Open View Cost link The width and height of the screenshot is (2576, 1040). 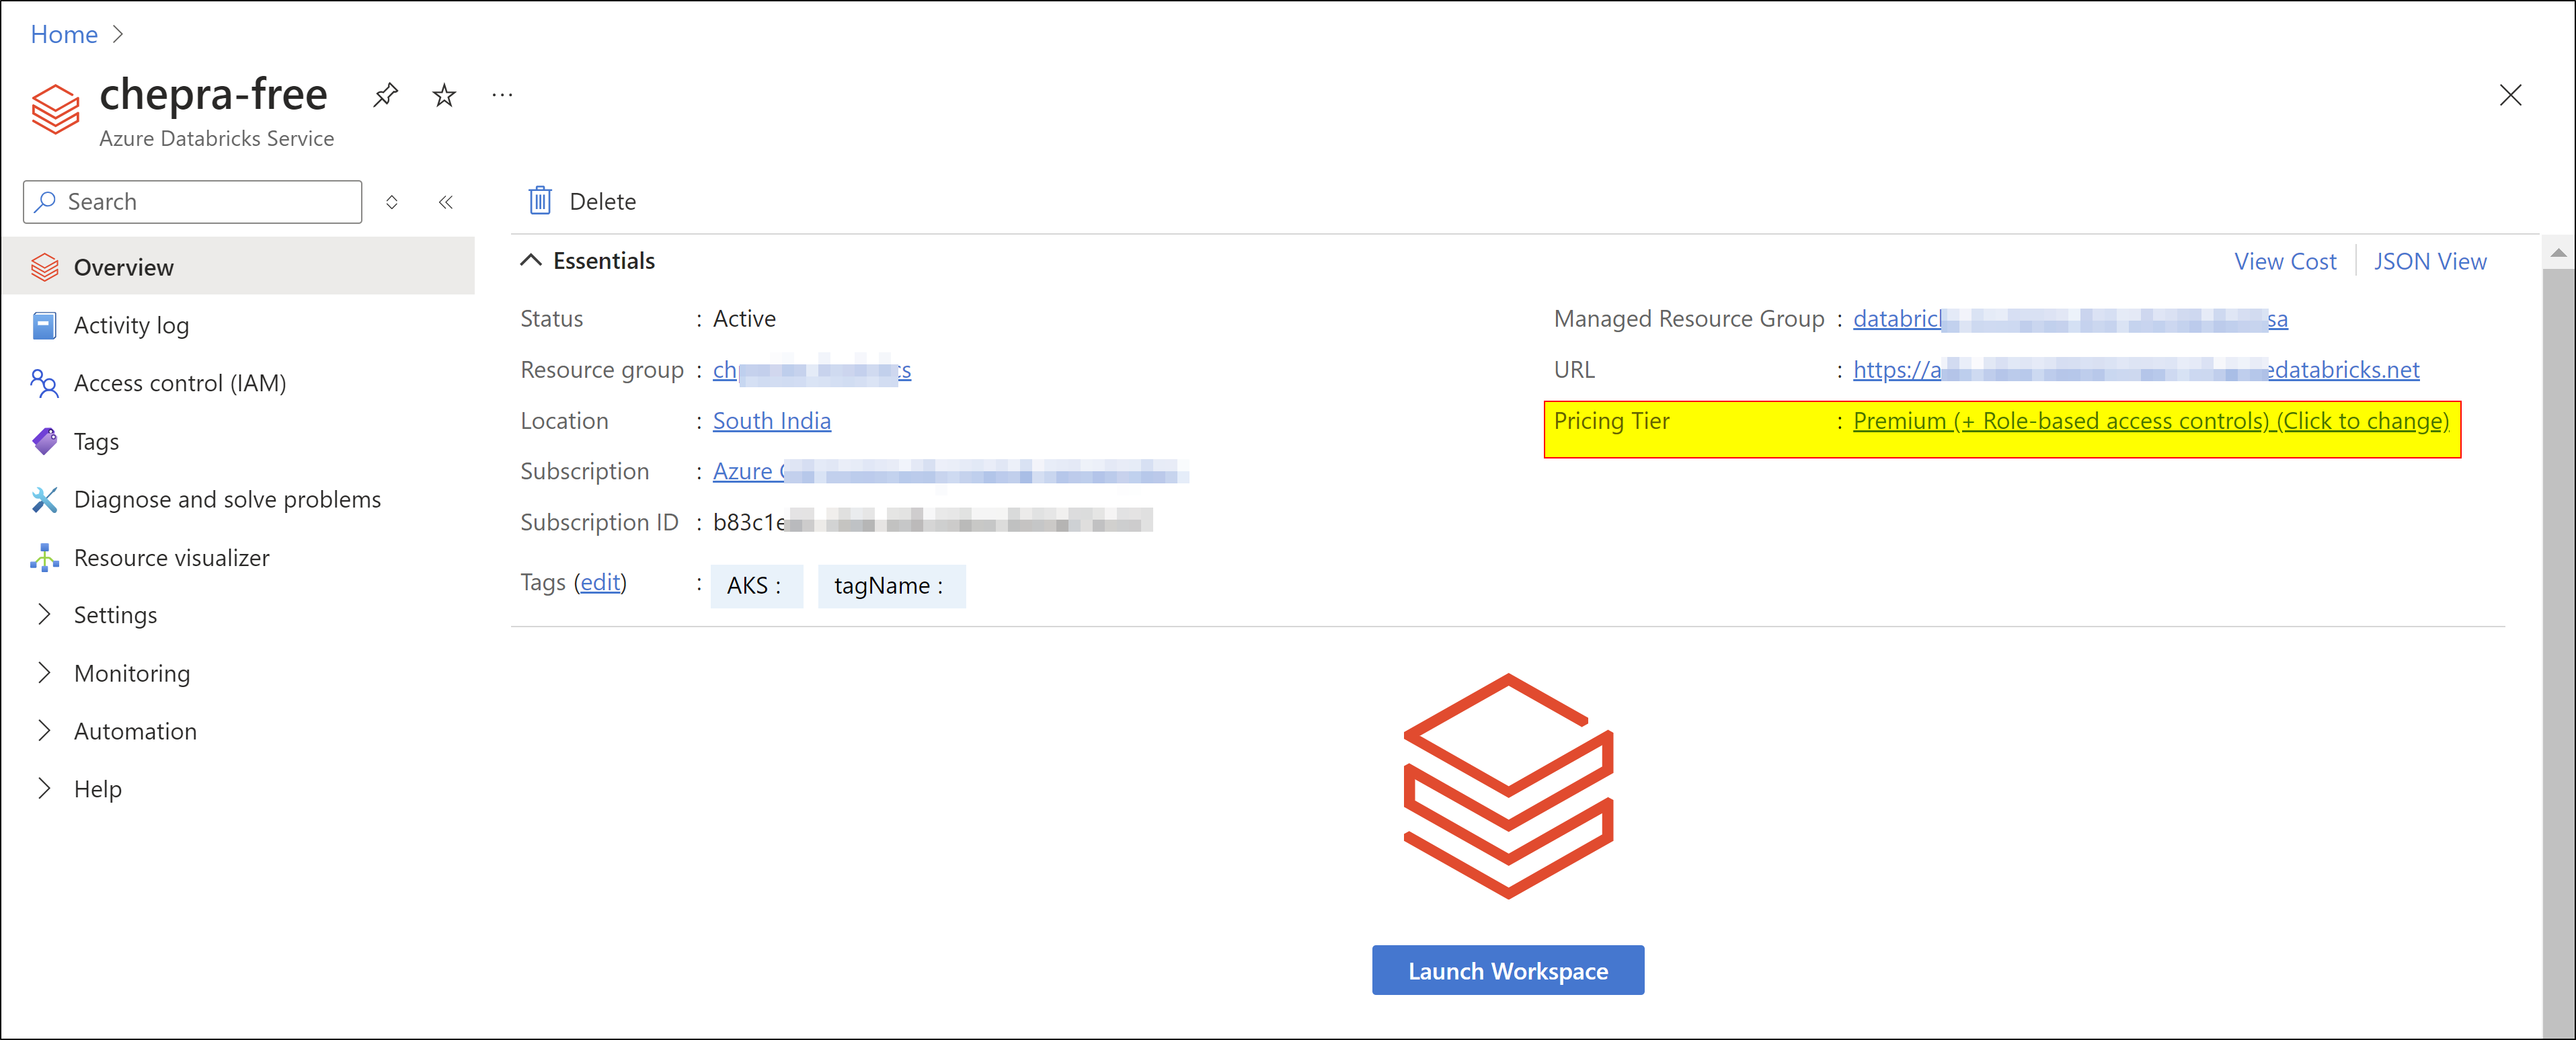click(2285, 261)
